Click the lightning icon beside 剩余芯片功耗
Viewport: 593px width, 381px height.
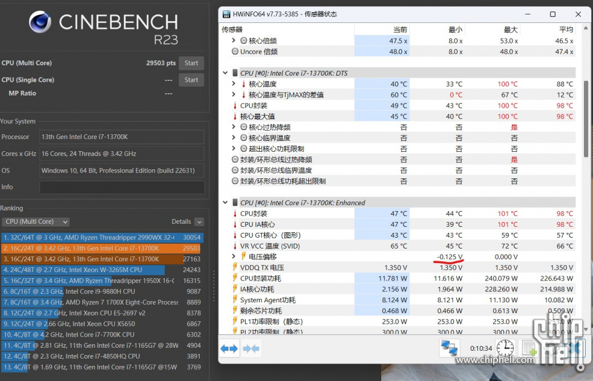click(235, 311)
